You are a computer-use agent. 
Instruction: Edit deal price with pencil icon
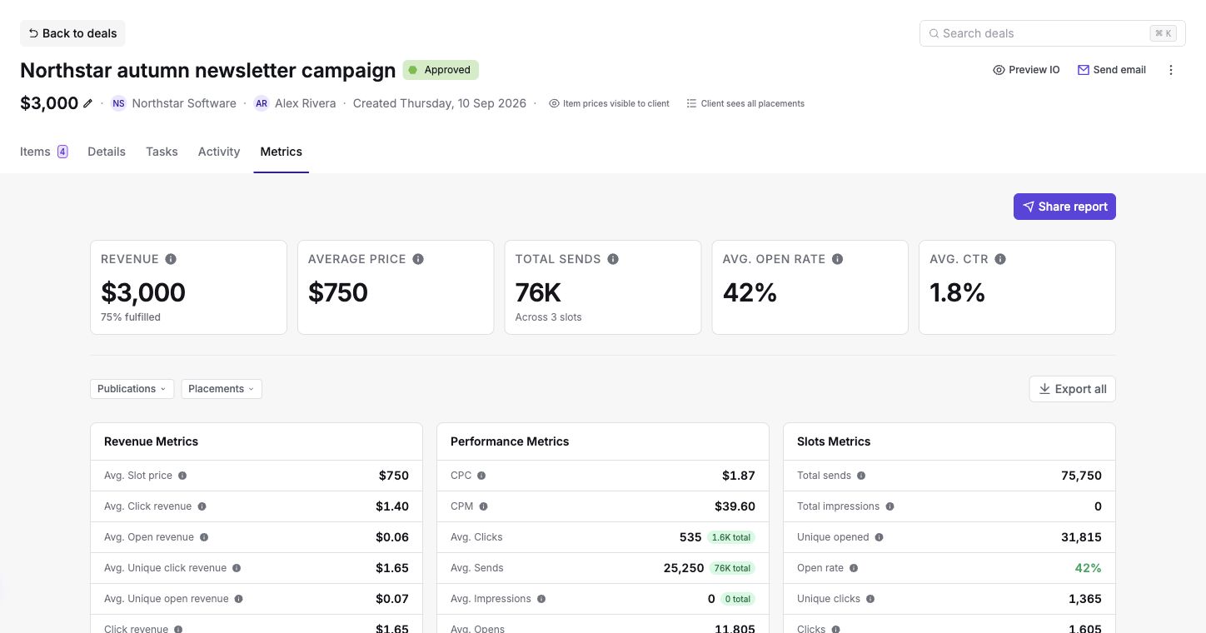pyautogui.click(x=87, y=103)
